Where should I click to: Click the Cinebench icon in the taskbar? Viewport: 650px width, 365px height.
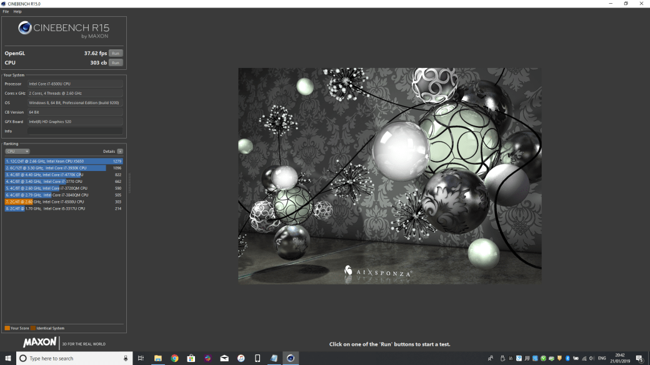(x=289, y=358)
